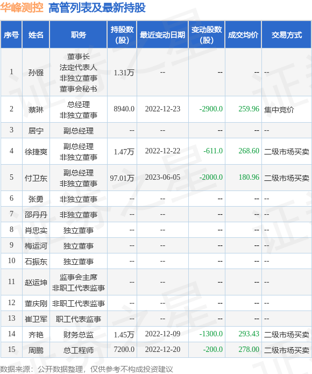Click the name 赵运坤
This screenshot has width=312, height=374.
pos(36,282)
